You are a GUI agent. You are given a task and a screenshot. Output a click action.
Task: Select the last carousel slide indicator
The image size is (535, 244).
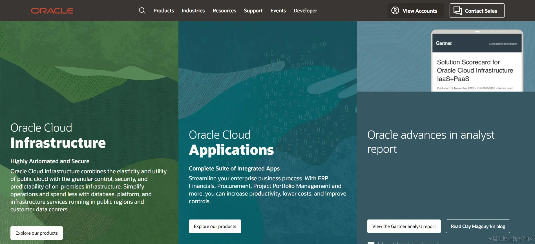click(432, 243)
